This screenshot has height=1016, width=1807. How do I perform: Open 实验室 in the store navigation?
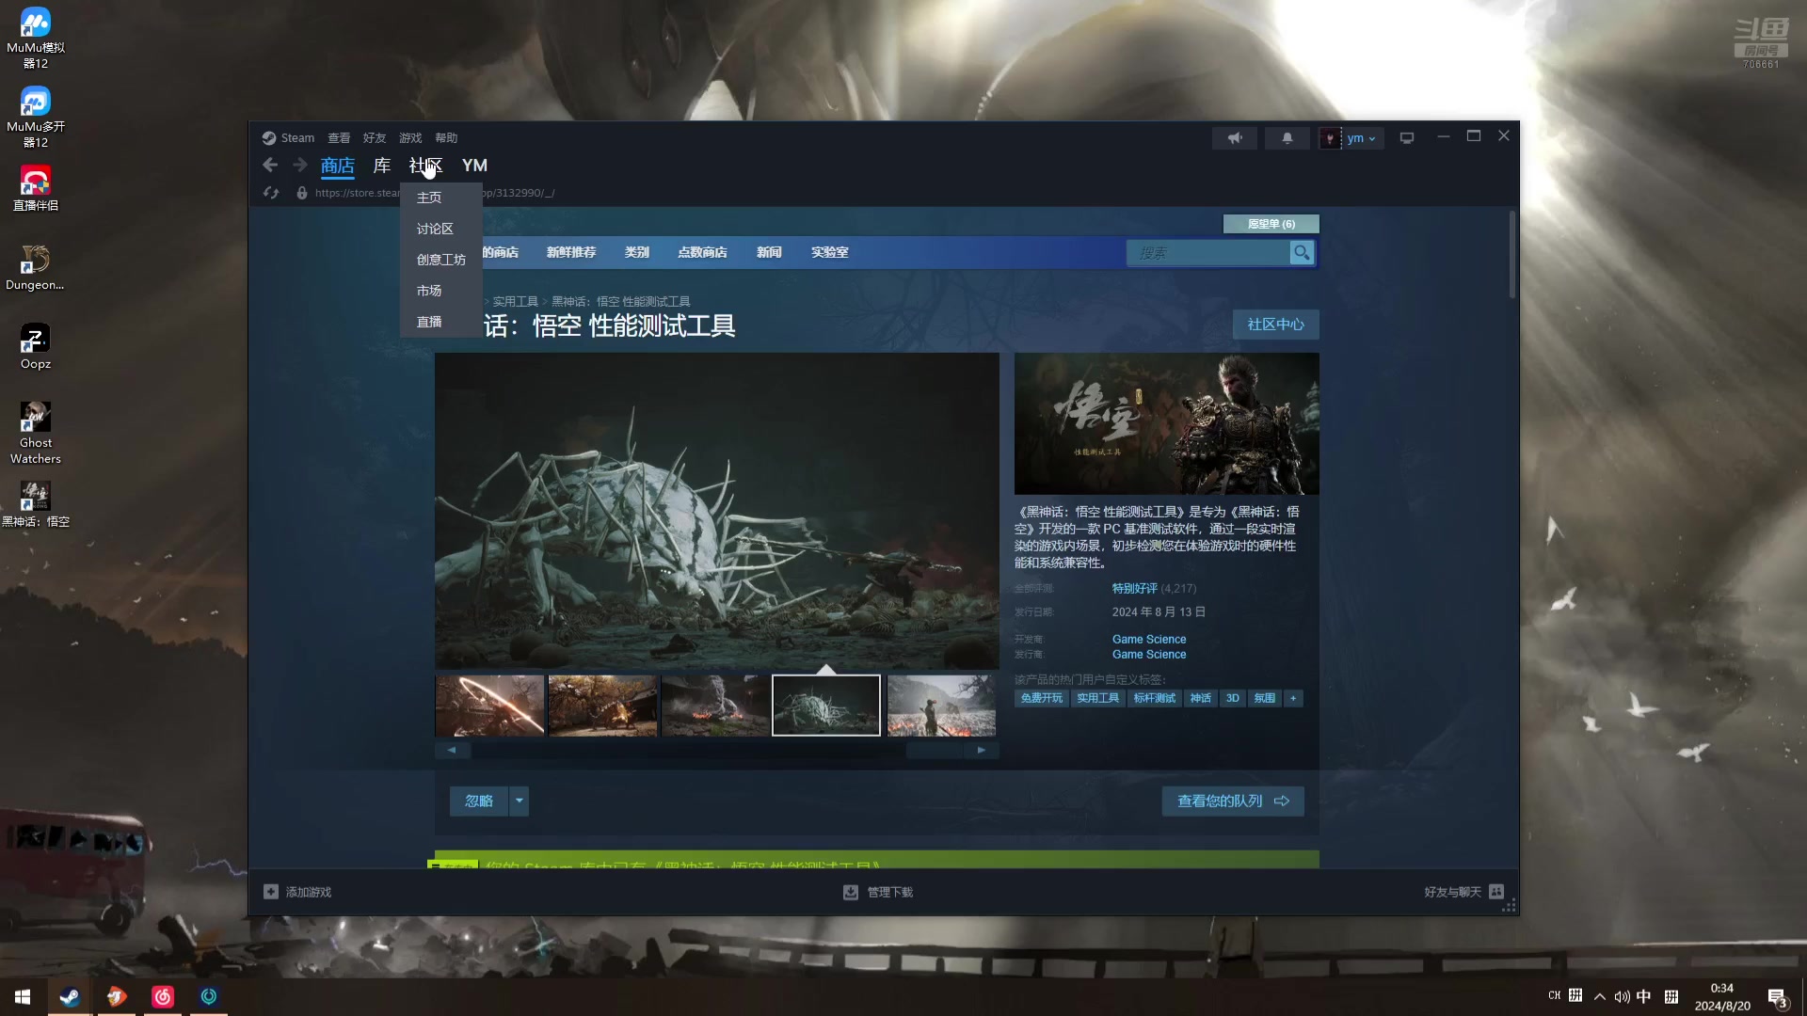click(x=830, y=252)
